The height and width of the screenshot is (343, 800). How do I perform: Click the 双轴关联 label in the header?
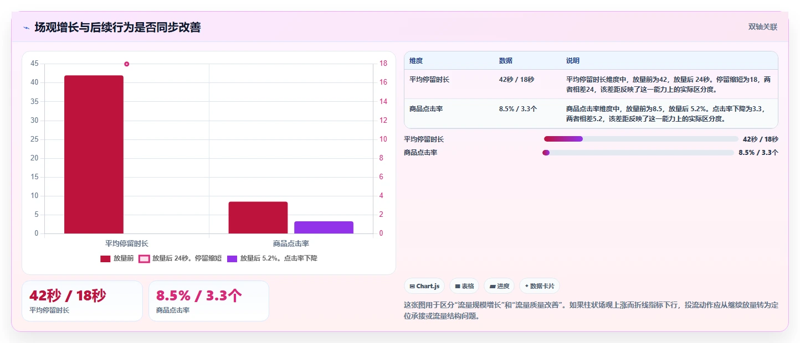point(763,27)
